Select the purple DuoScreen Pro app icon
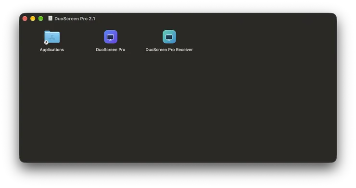This screenshot has width=356, height=188. (111, 36)
